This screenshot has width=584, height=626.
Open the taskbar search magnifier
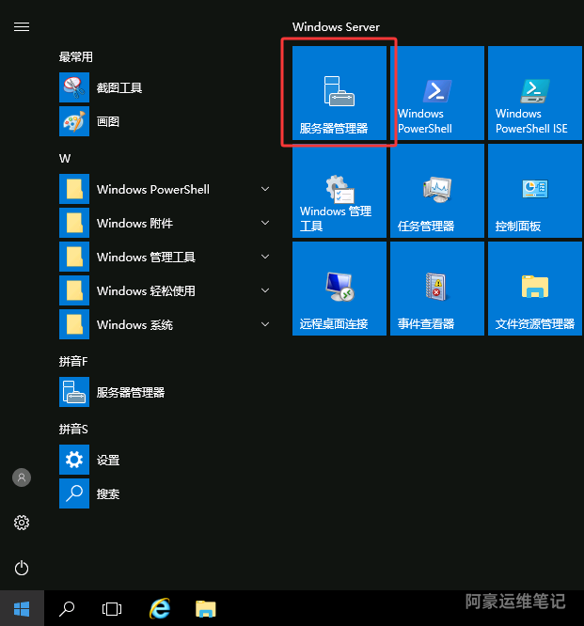[67, 609]
